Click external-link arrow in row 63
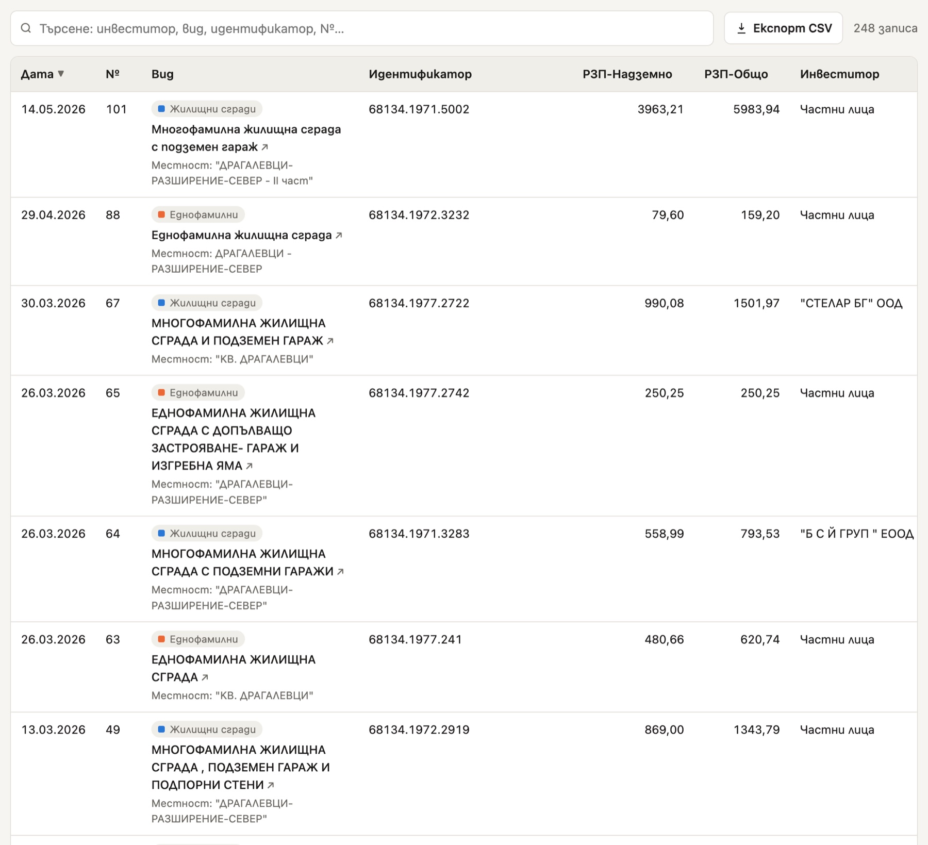 pyautogui.click(x=205, y=677)
